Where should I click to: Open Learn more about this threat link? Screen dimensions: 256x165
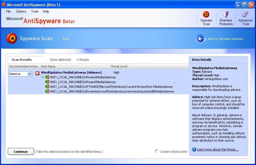pyautogui.click(x=218, y=149)
